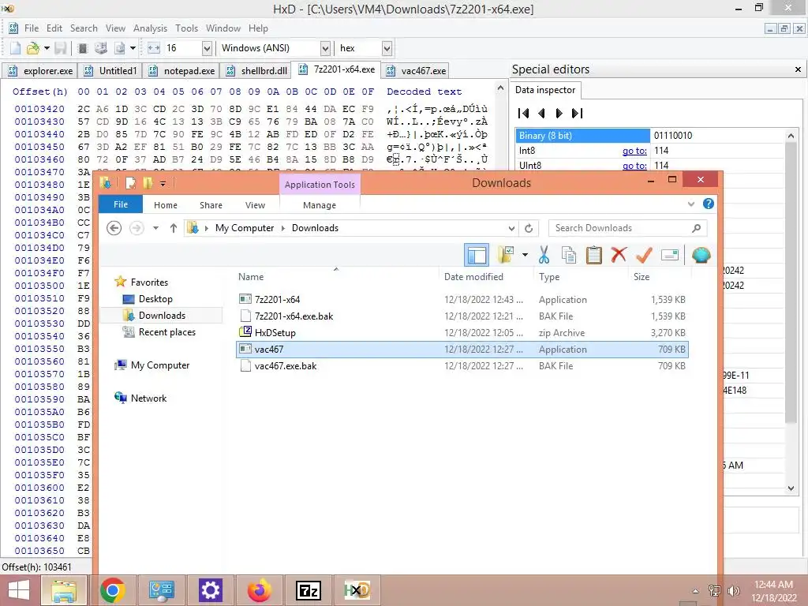Image resolution: width=808 pixels, height=606 pixels.
Task: Switch to the notepad.exe tab in HxD
Action: click(181, 70)
